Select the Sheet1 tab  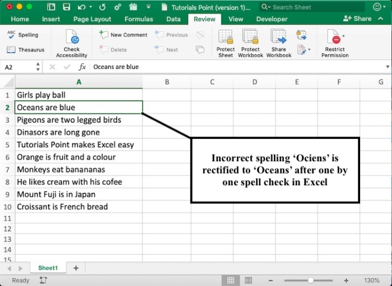tap(48, 268)
